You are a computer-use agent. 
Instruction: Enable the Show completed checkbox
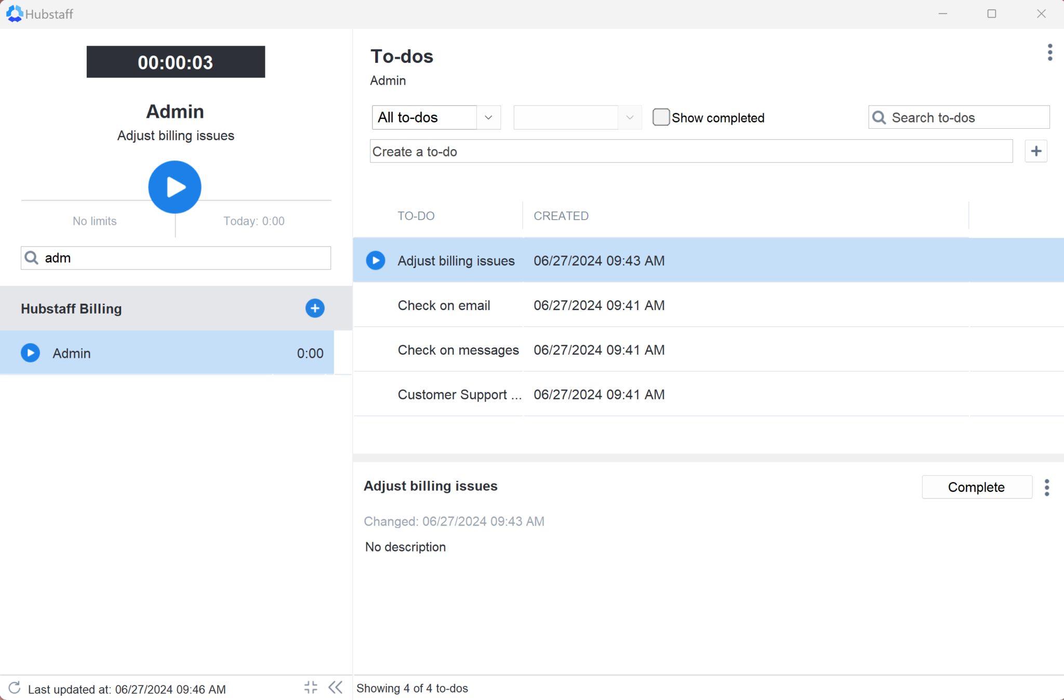(660, 117)
